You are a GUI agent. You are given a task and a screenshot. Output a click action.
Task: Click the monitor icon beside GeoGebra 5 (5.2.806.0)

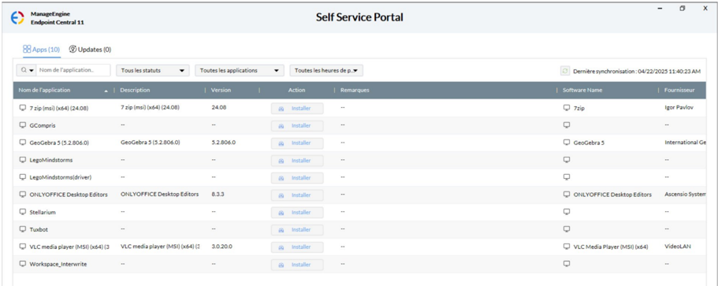tap(22, 143)
